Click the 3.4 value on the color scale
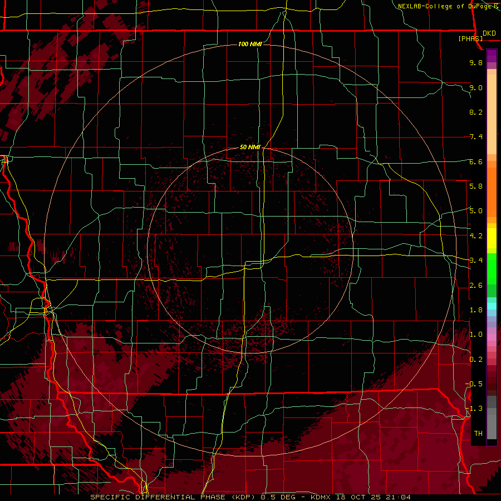Viewport: 501px width, 501px height. [x=476, y=260]
